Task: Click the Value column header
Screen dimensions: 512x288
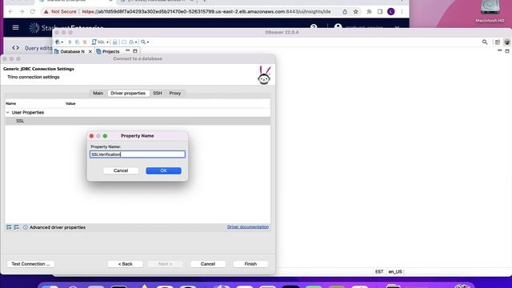Action: [x=70, y=103]
